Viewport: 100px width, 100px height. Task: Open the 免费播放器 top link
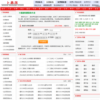62,2
